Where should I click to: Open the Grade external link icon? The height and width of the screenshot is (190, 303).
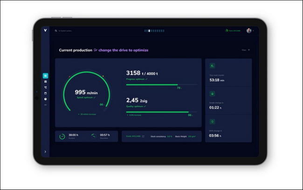point(143,136)
